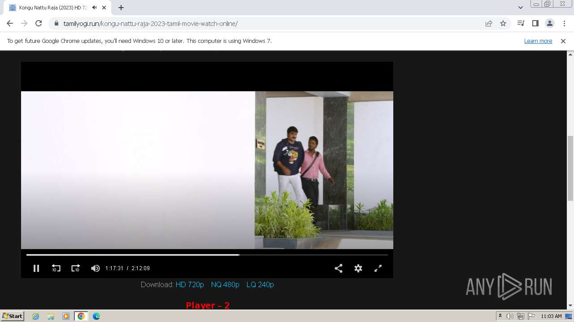Viewport: 574px width, 322px height.
Task: Open video player settings gear
Action: point(358,268)
